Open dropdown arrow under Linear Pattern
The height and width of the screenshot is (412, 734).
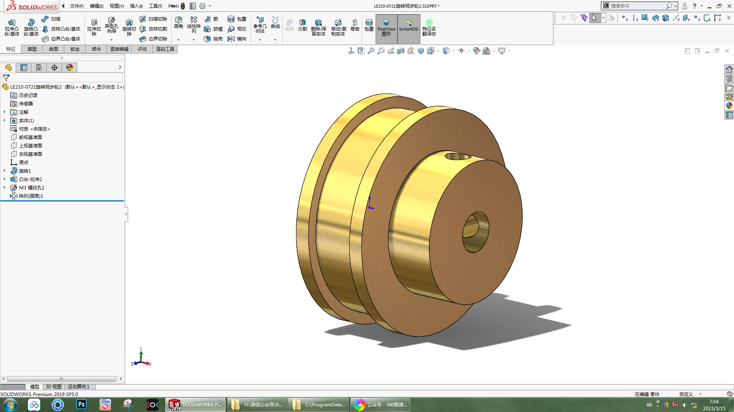194,40
